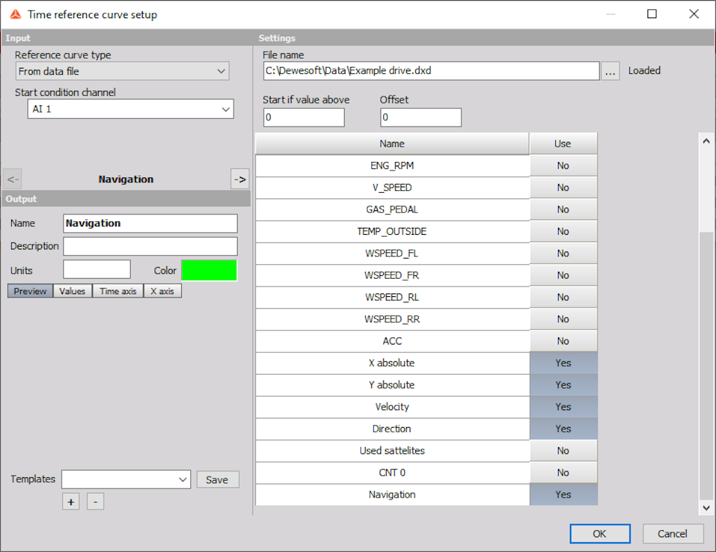Switch to the Time axis tab
The image size is (716, 552).
tap(117, 291)
